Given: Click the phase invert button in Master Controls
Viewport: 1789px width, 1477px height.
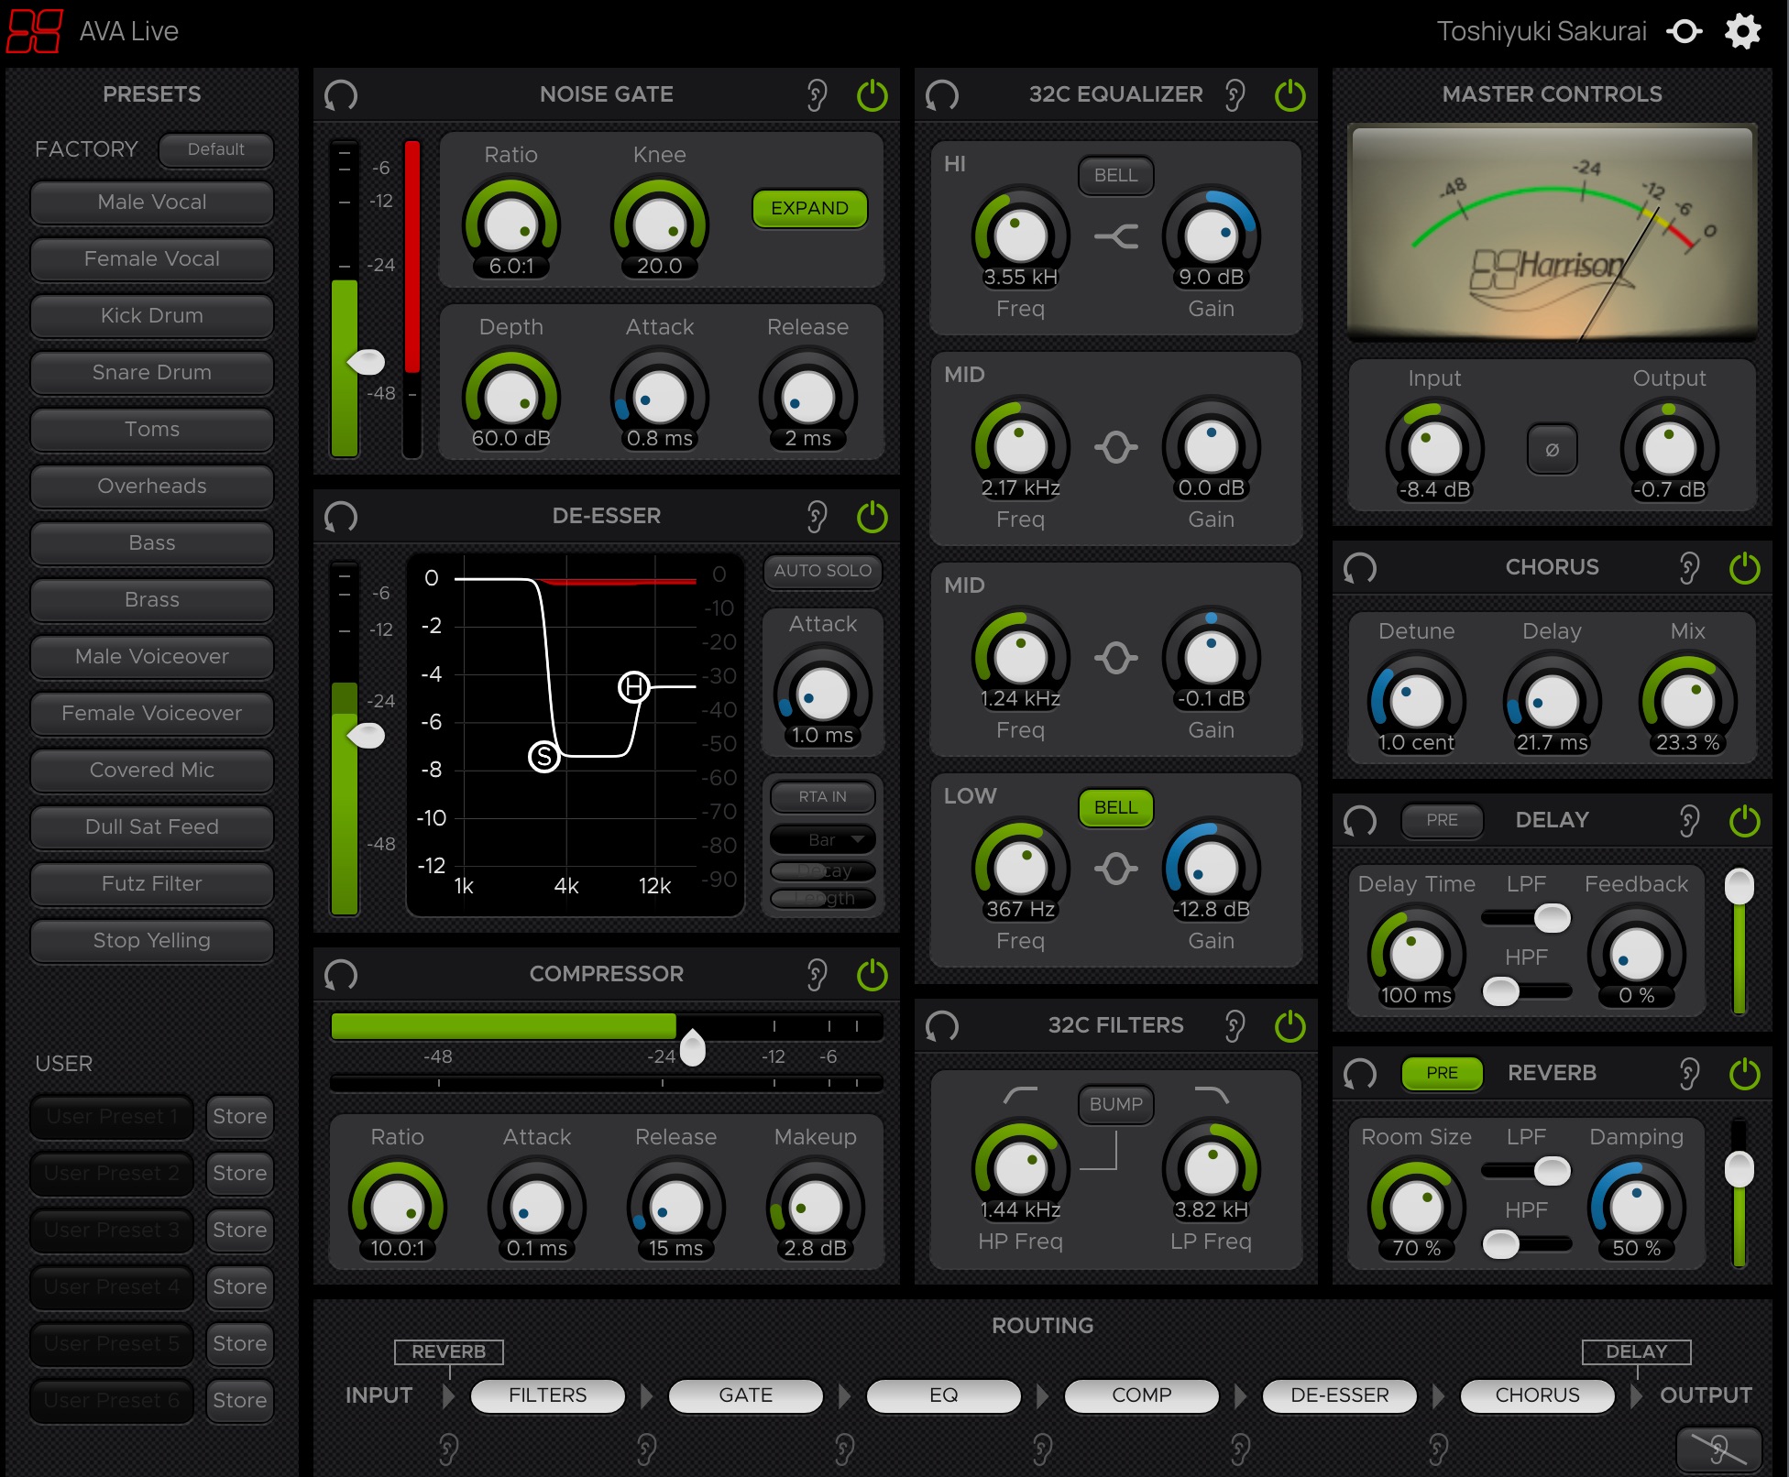Looking at the screenshot, I should [x=1552, y=449].
